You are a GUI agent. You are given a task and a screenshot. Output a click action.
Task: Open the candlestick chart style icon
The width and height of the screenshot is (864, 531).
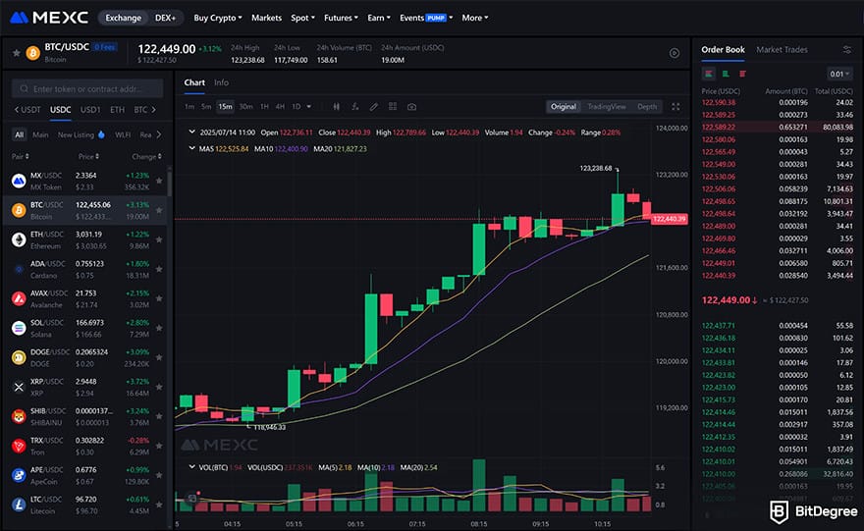(x=336, y=107)
